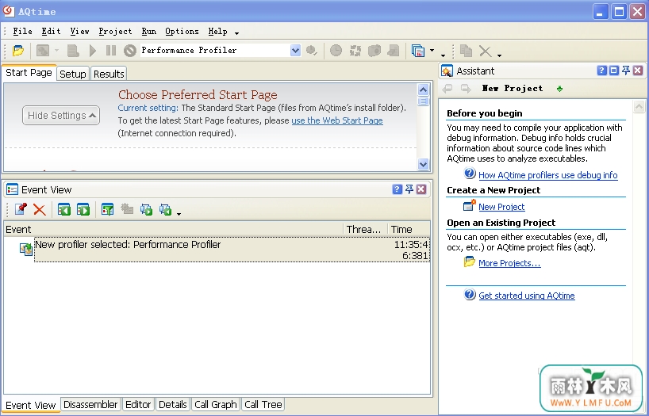Open the Run menu
Screen dimensions: 649x416
148,32
